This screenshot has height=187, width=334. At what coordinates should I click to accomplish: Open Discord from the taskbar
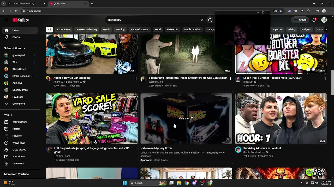click(x=194, y=183)
